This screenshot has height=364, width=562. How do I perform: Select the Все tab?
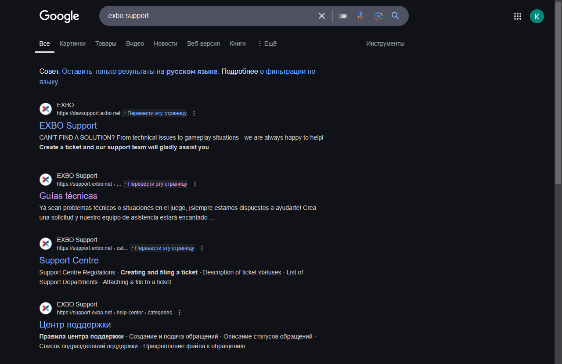44,43
